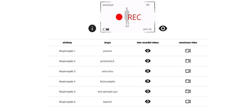The height and width of the screenshot is (107, 238).
Task: Click the name ρουκέτα
Action: point(107,51)
